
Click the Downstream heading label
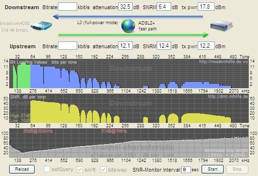pyautogui.click(x=22, y=7)
